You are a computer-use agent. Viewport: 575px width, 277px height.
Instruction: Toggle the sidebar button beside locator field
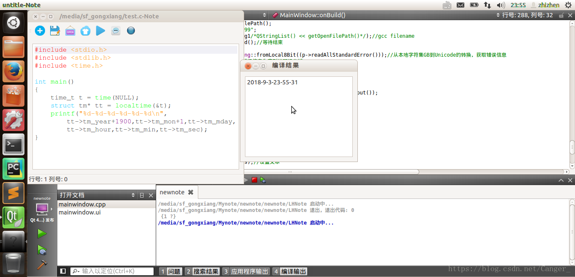63,272
